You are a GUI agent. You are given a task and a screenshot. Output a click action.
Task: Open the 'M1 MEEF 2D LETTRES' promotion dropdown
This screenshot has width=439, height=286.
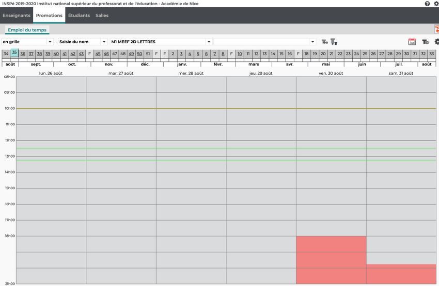209,42
